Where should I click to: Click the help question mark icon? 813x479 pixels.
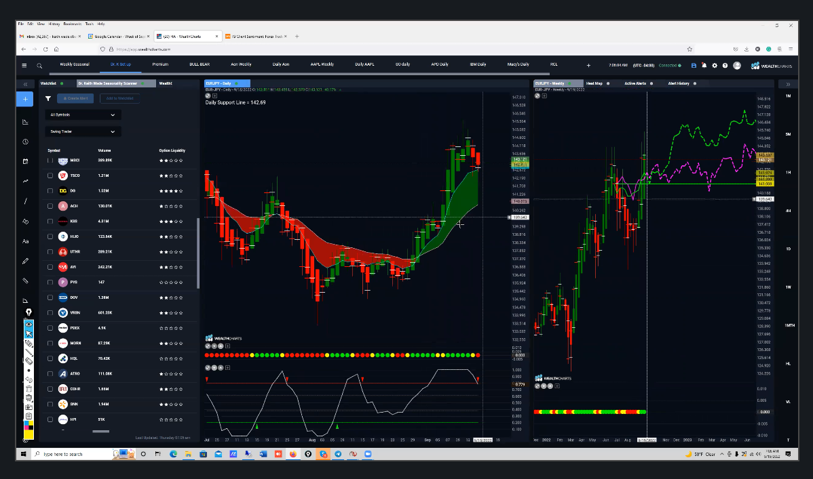(725, 66)
